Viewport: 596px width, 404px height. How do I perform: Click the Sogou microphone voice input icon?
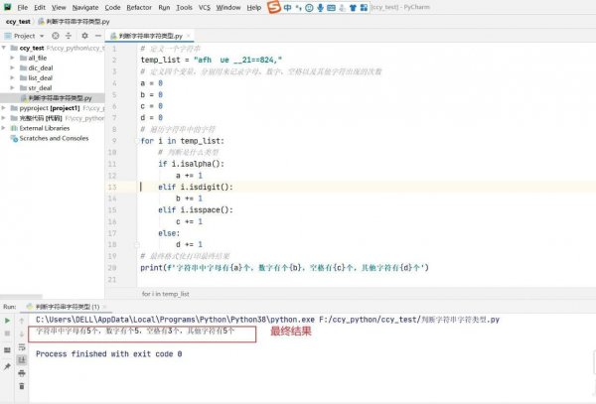tap(321, 8)
